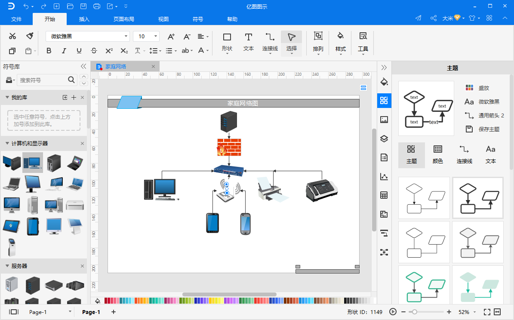This screenshot has width=514, height=320.
Task: Switch to the 页面布局 ribbon tab
Action: tap(123, 19)
